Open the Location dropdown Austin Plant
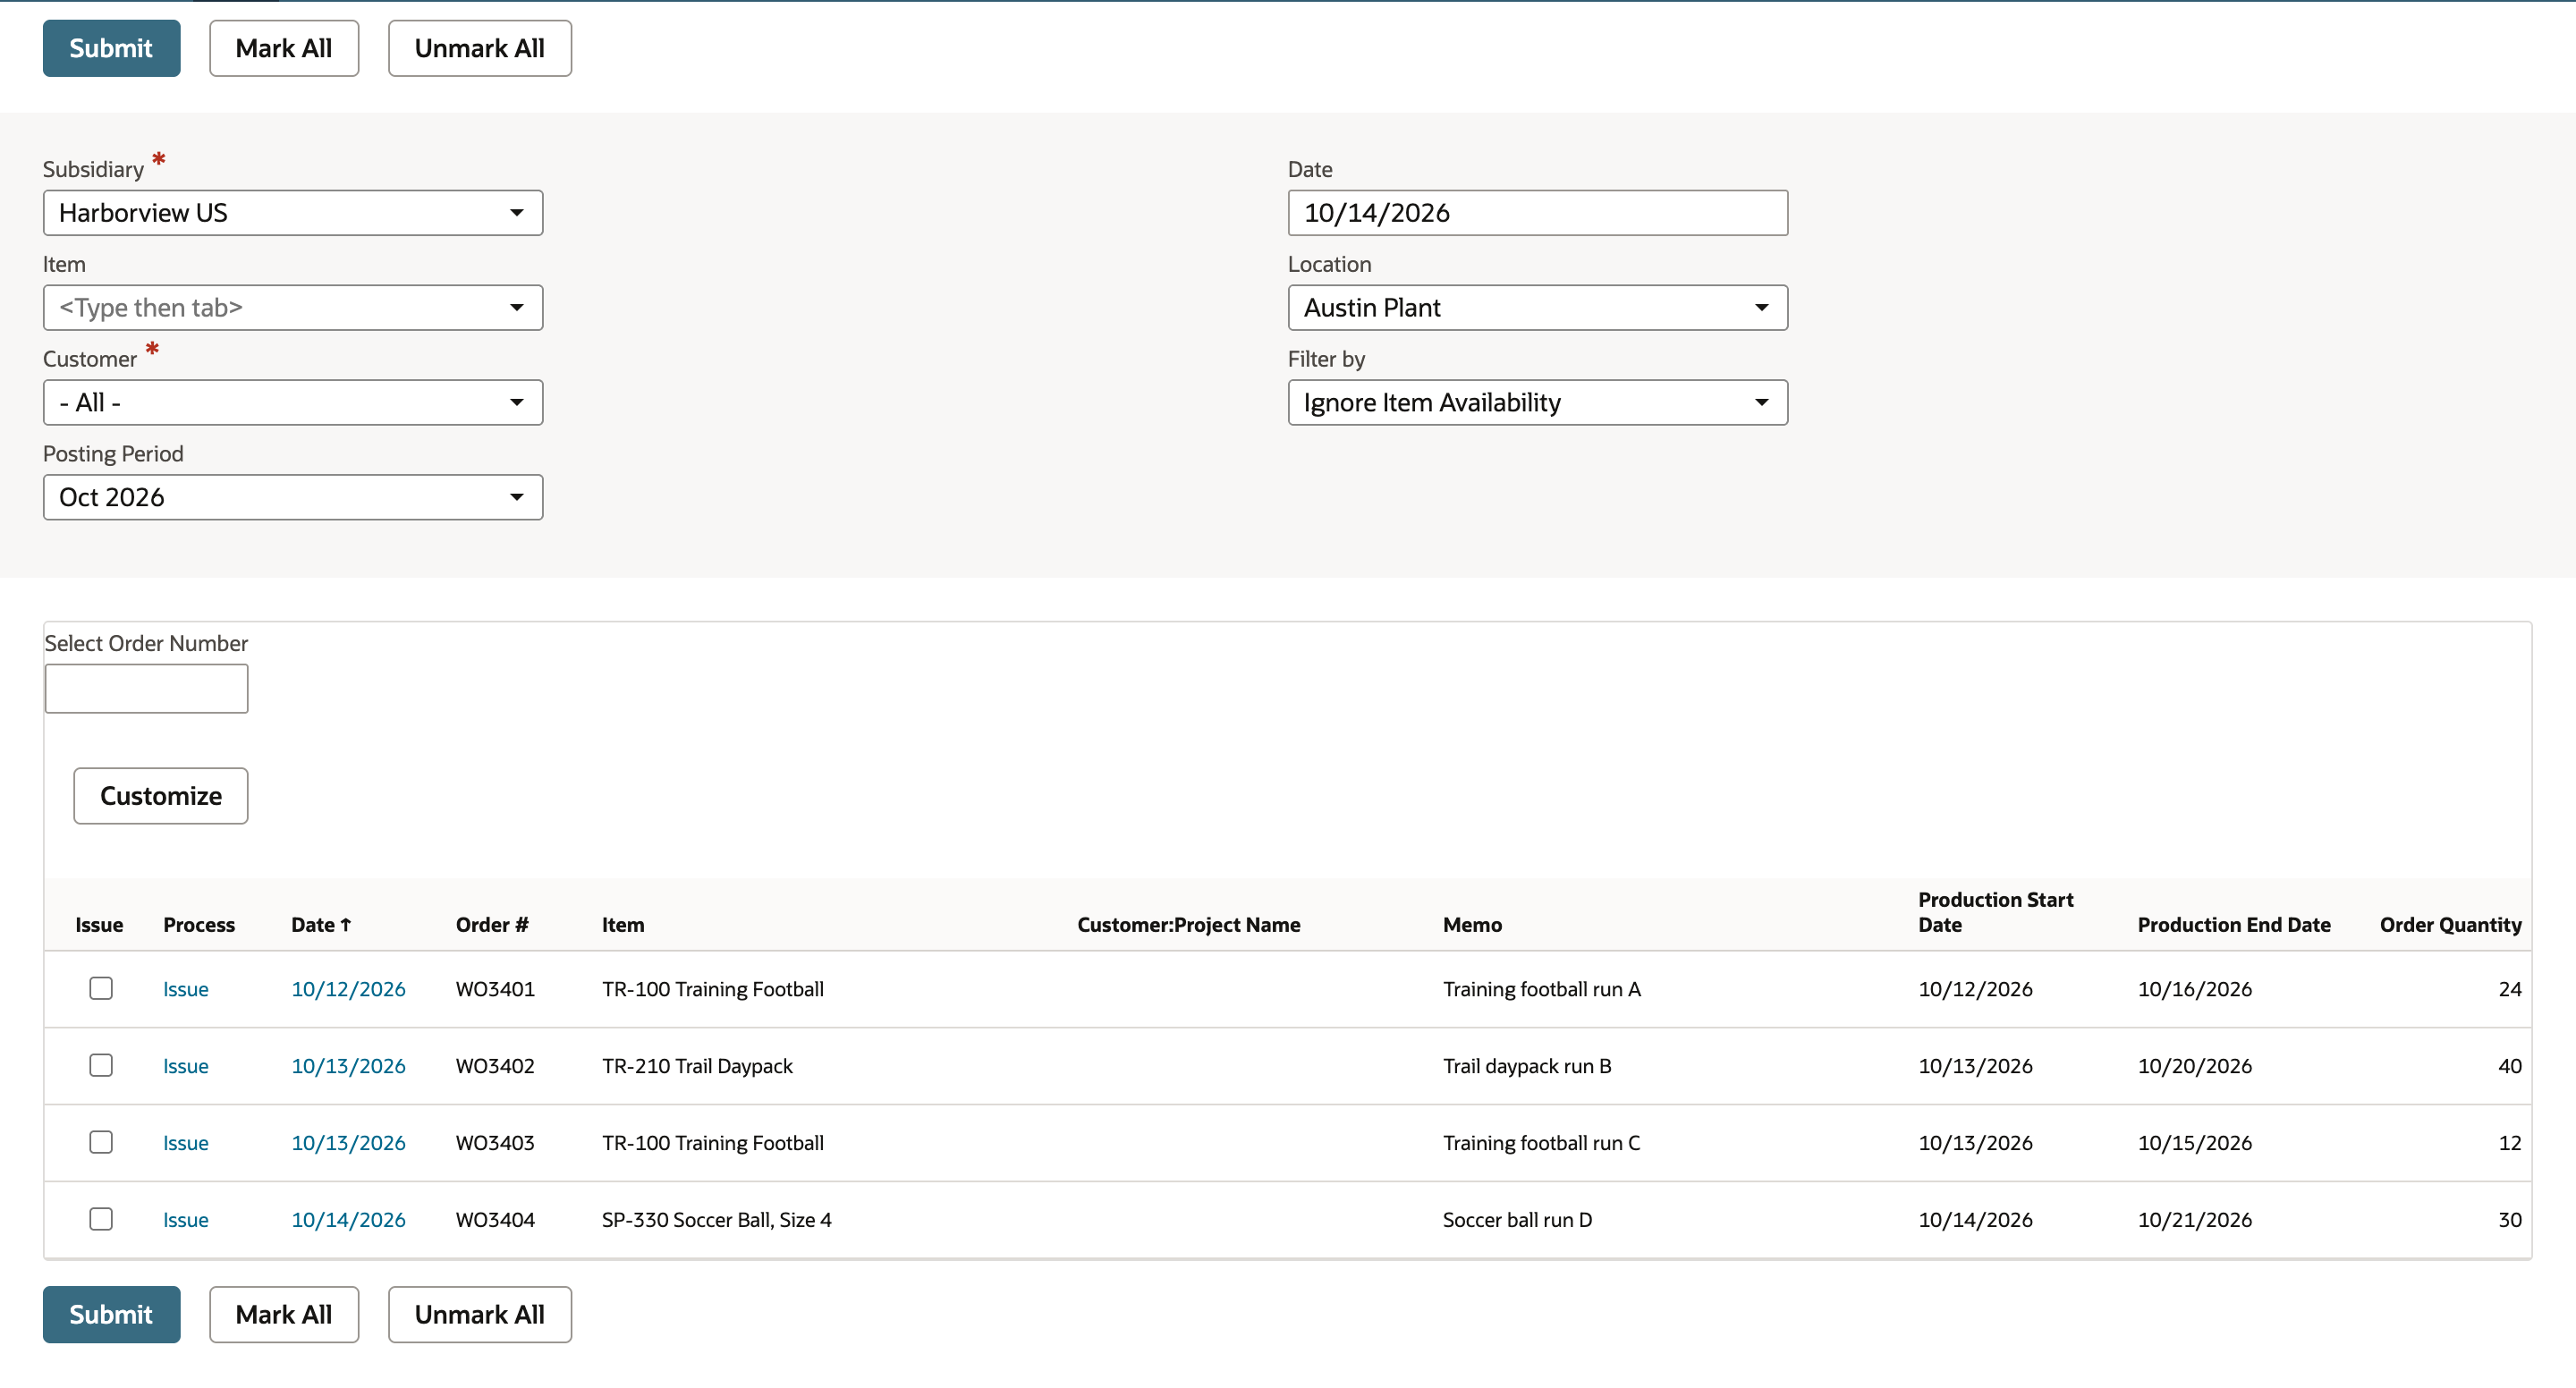2576x1388 pixels. click(x=1538, y=308)
